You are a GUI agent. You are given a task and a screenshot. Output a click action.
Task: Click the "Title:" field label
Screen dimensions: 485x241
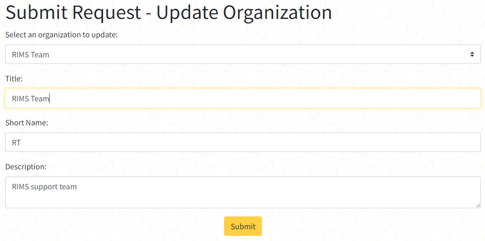(14, 79)
